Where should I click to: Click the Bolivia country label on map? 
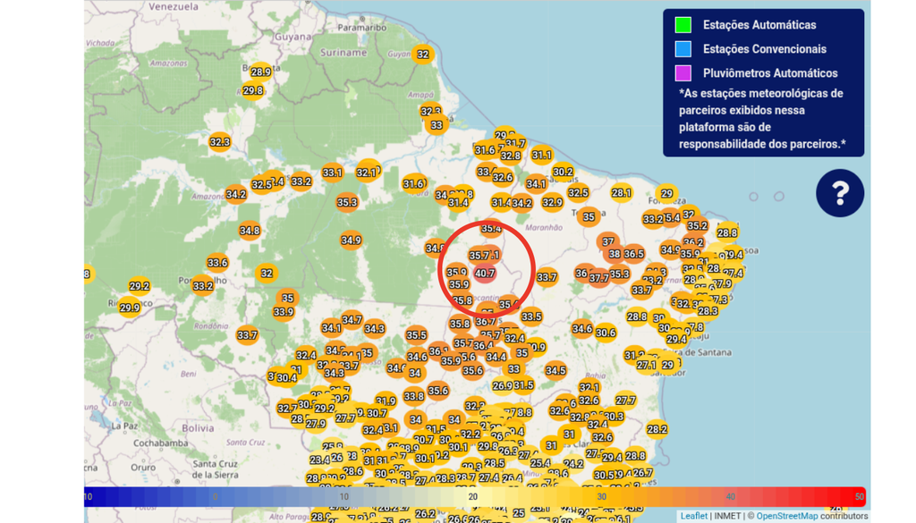198,428
